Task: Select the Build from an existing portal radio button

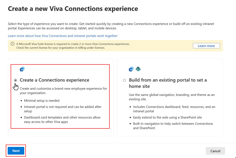Action: tap(124, 80)
